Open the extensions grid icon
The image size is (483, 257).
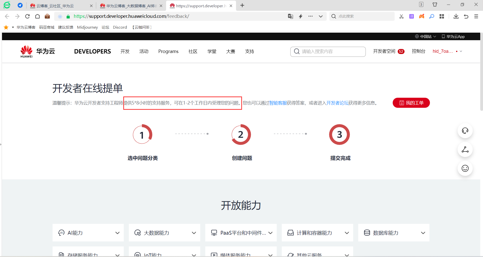tap(442, 16)
